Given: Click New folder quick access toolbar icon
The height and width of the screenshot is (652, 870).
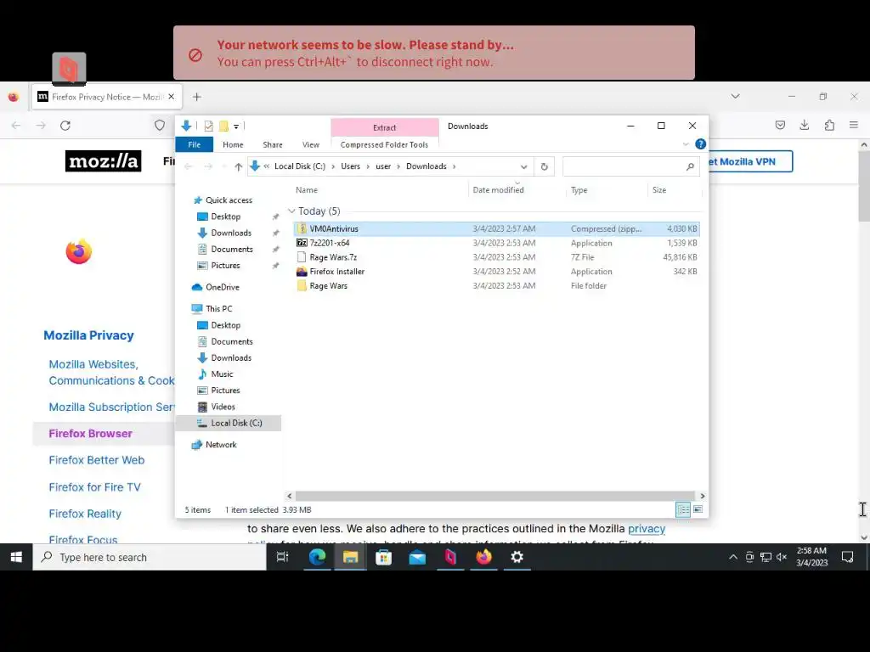Looking at the screenshot, I should point(223,126).
